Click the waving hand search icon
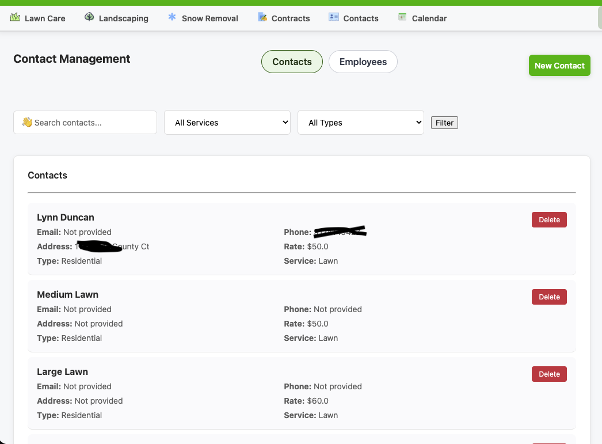 tap(27, 122)
